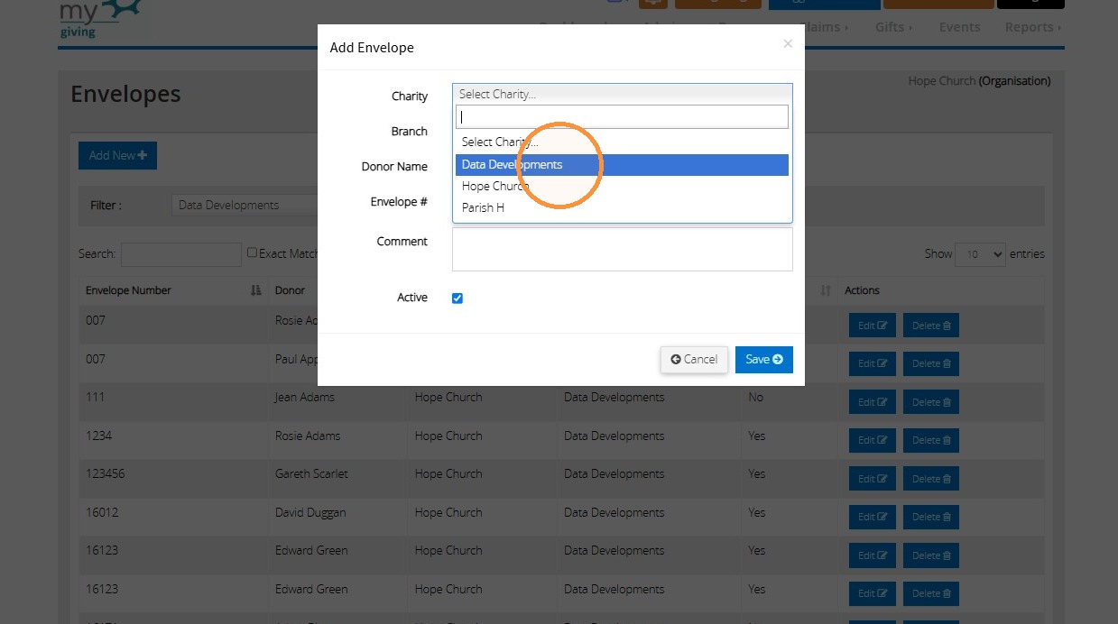Click the Add New button
Viewport: 1118px width, 624px height.
(117, 155)
